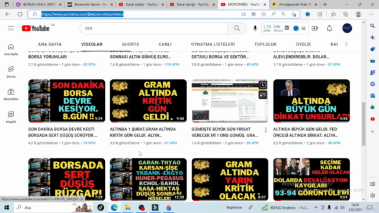The height and width of the screenshot is (213, 379).
Task: Click the YouTube logo
Action: click(36, 28)
